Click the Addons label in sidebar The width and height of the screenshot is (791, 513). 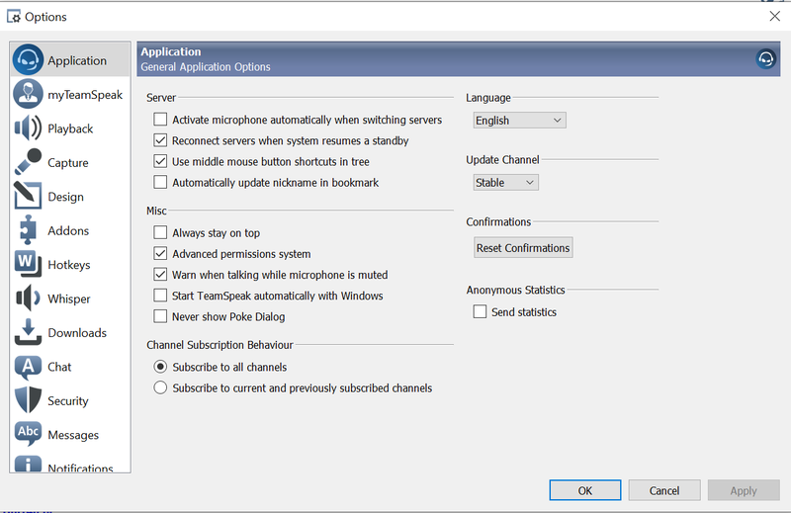click(68, 230)
